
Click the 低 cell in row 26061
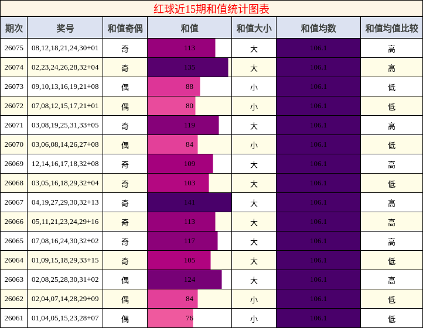[x=392, y=319]
